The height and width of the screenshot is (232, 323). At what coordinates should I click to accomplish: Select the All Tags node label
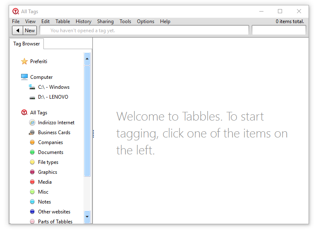pyautogui.click(x=38, y=113)
